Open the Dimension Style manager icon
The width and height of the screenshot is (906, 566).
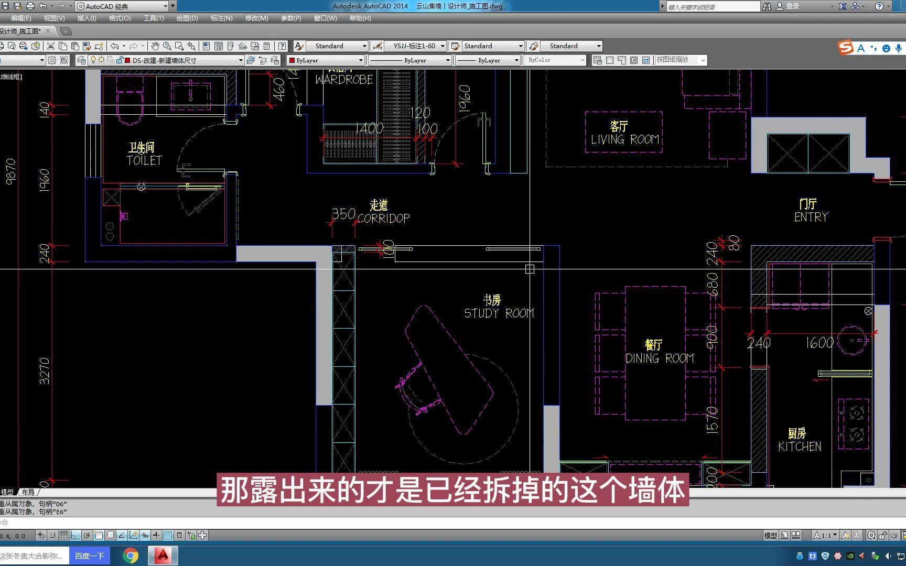tap(376, 46)
